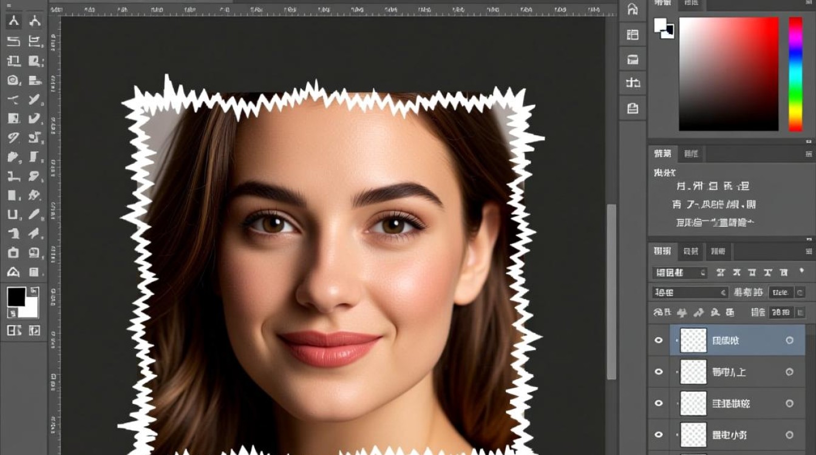This screenshot has height=455, width=816.
Task: Toggle the eye icon of the fourth layer
Action: pyautogui.click(x=659, y=435)
